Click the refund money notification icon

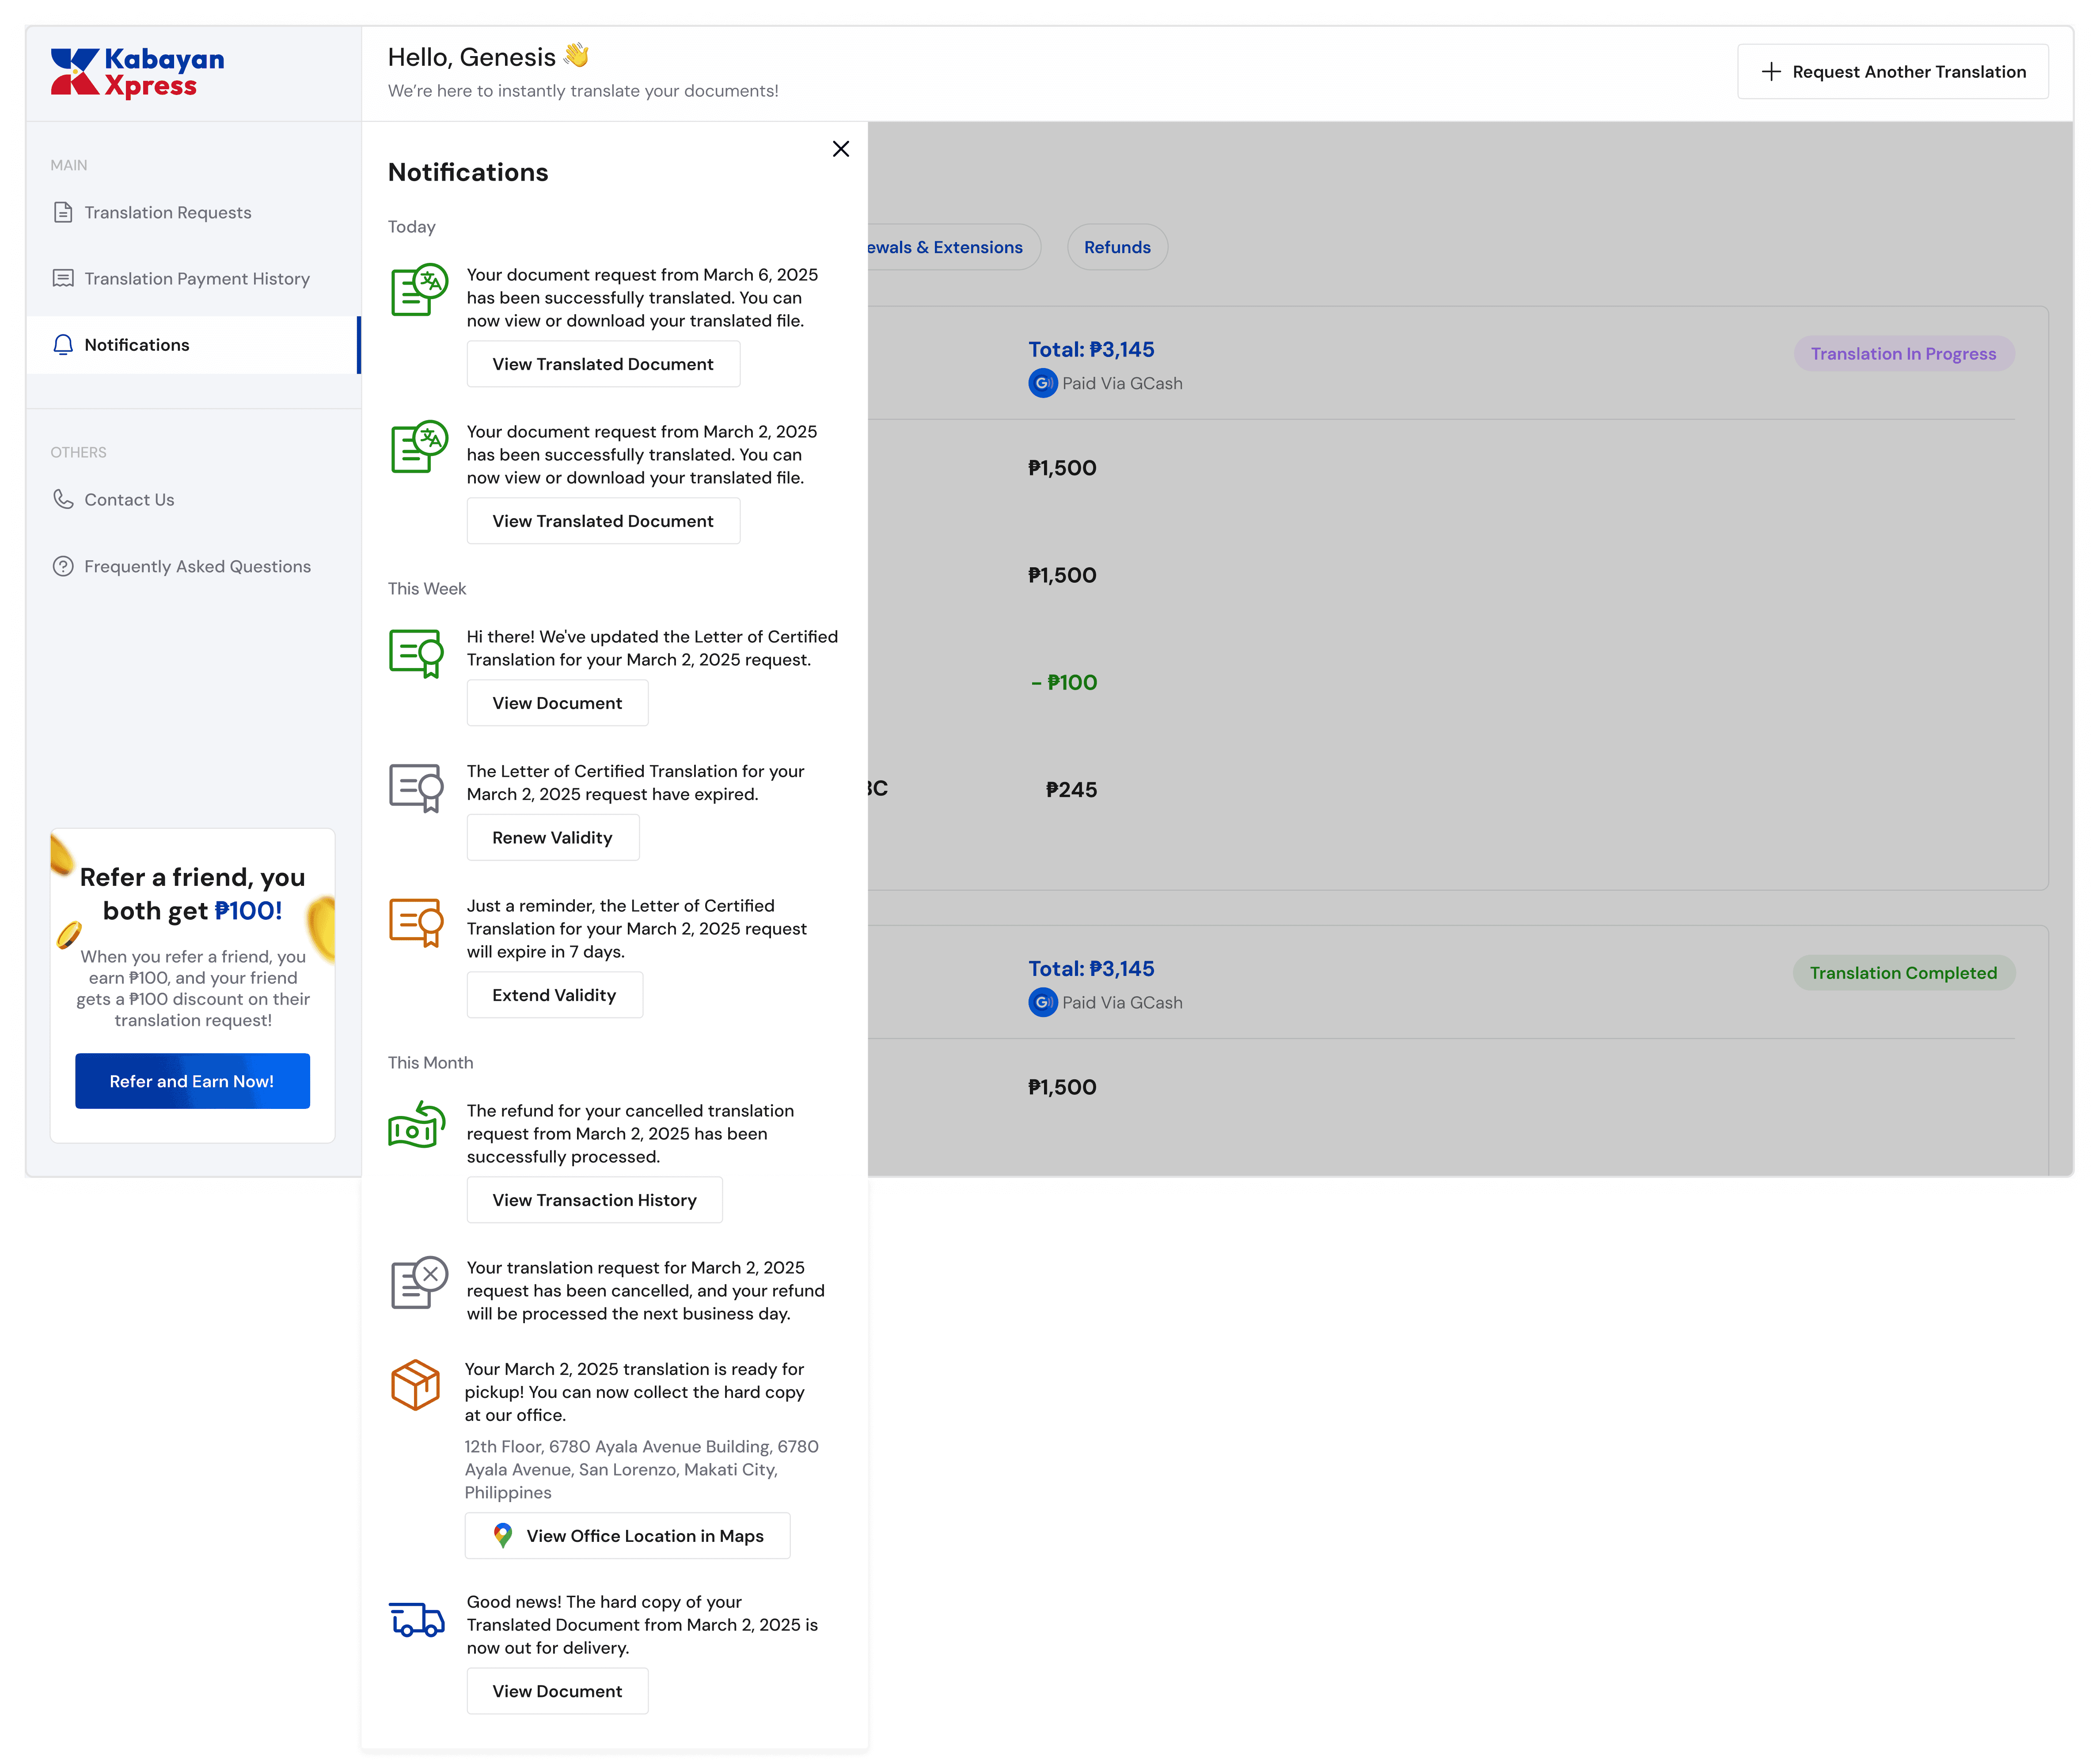416,1125
